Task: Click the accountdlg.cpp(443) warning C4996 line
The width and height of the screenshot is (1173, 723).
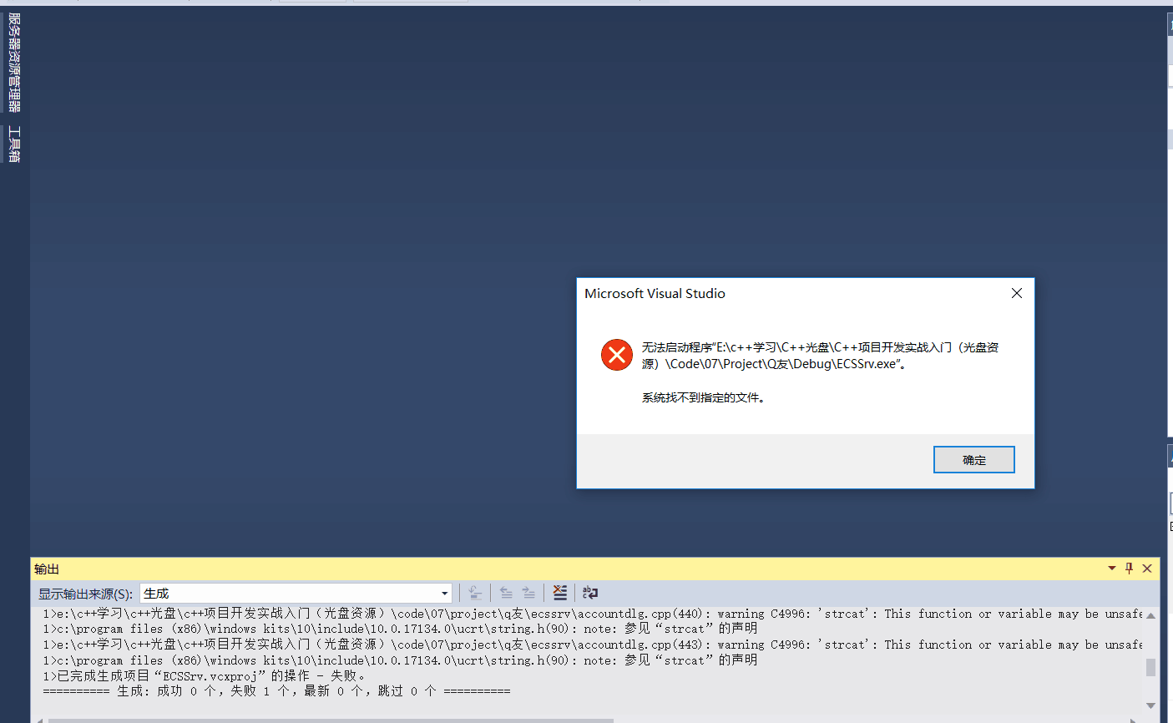Action: coord(593,645)
